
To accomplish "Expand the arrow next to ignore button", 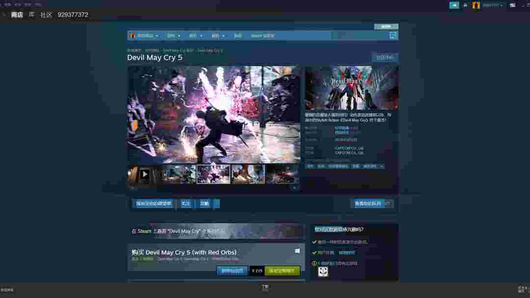I will tap(217, 204).
